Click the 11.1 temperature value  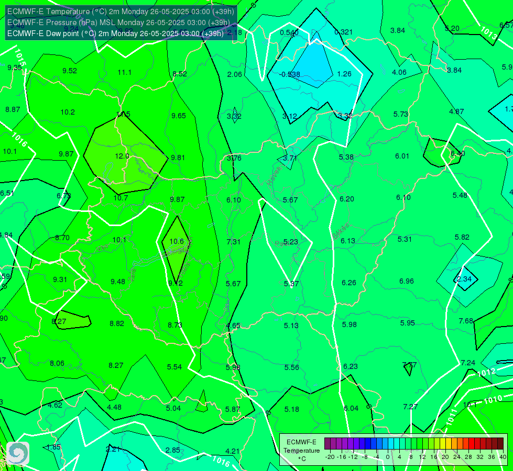click(x=124, y=72)
